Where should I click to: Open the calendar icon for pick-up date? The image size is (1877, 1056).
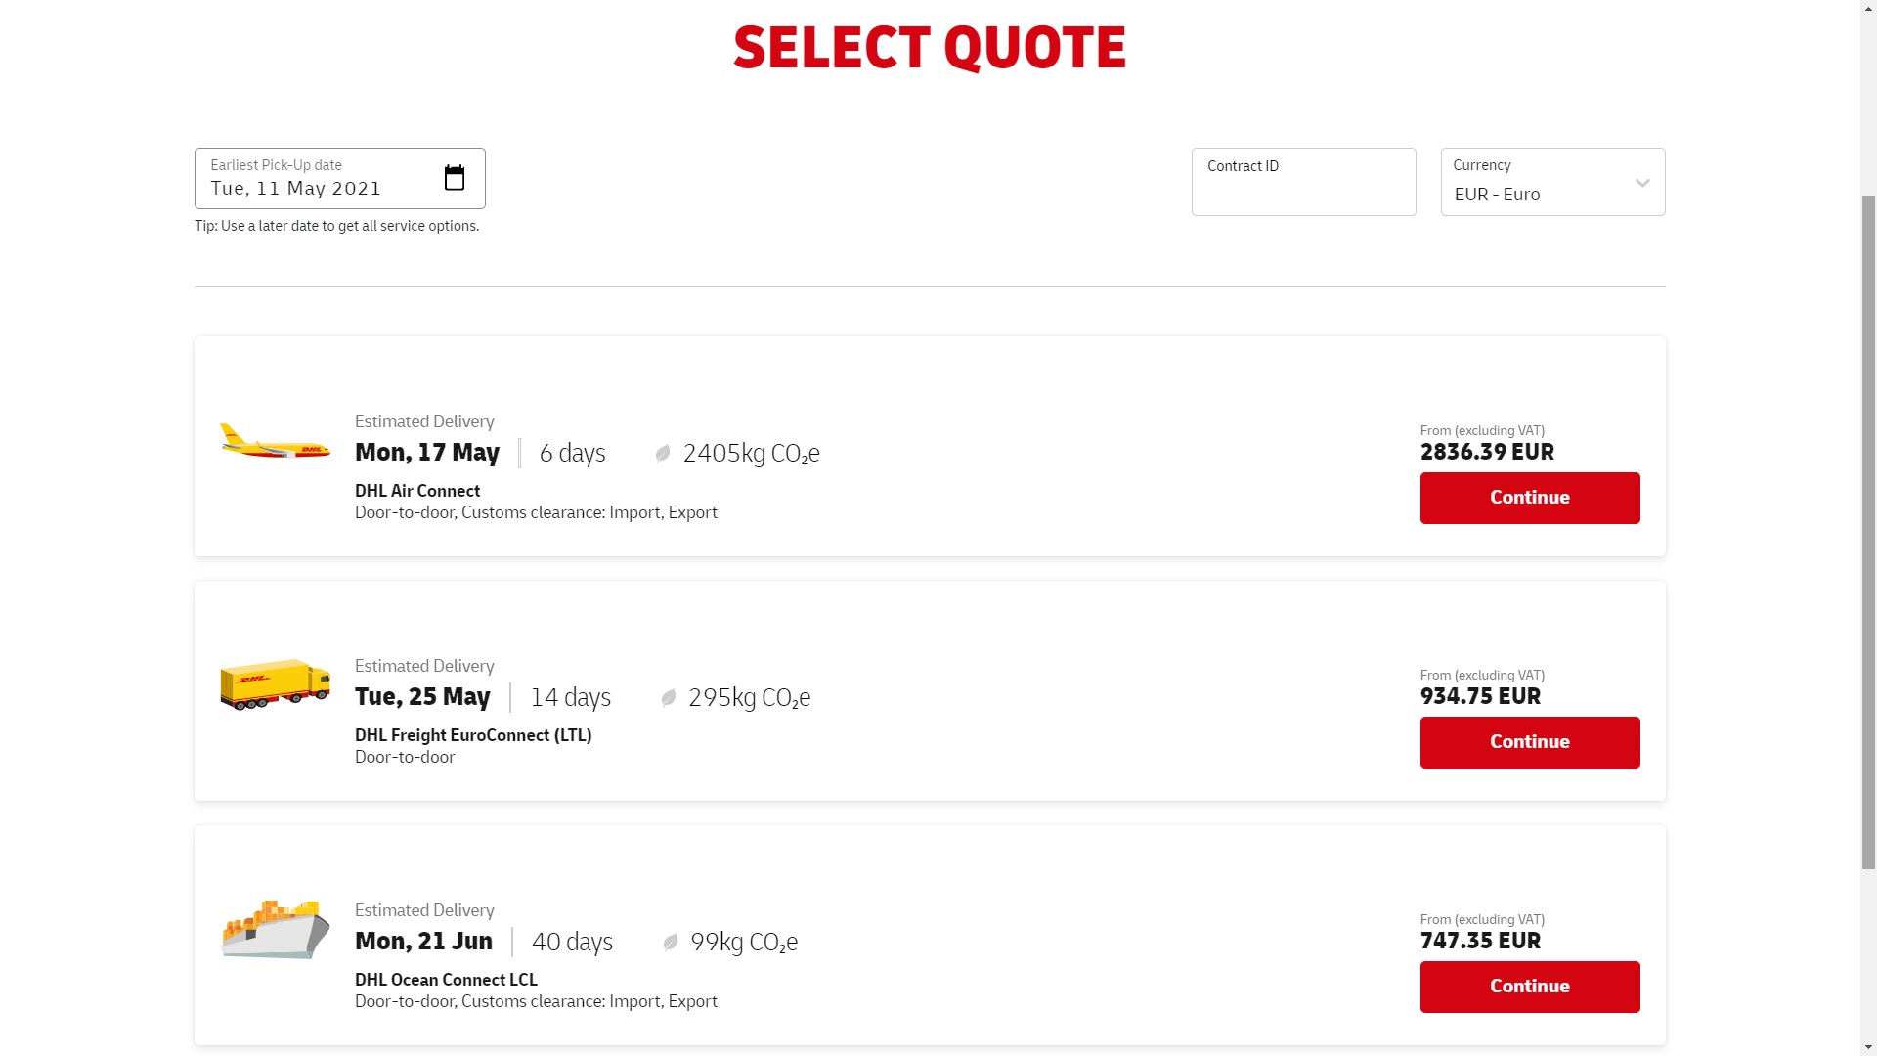(455, 178)
